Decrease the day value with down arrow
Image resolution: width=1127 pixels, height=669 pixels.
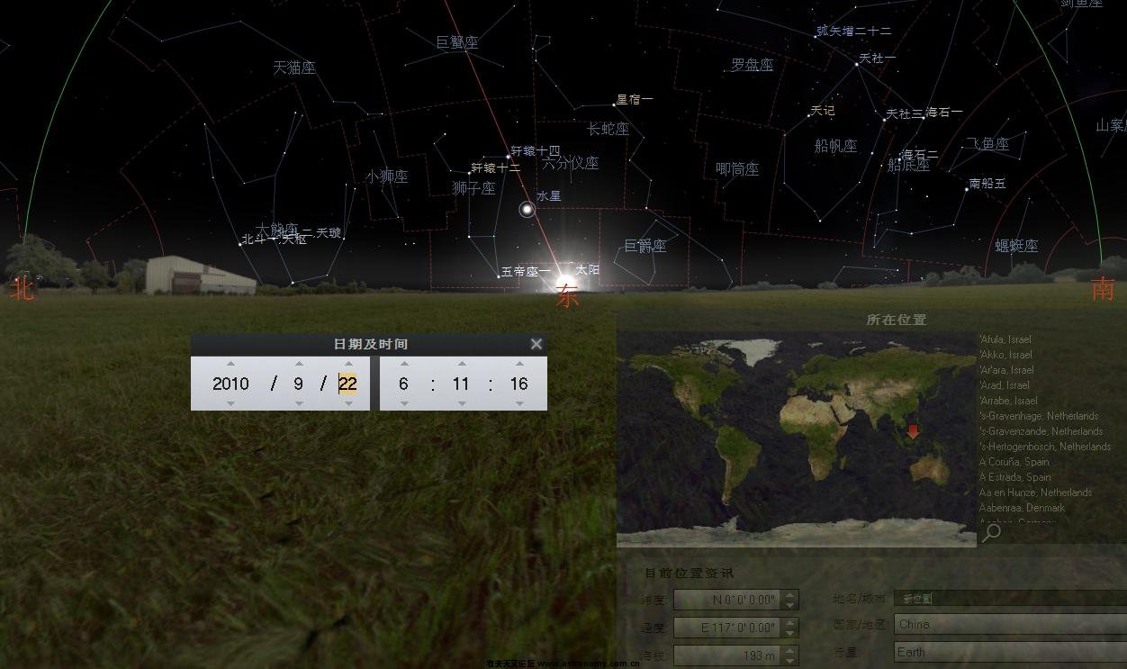pyautogui.click(x=348, y=403)
